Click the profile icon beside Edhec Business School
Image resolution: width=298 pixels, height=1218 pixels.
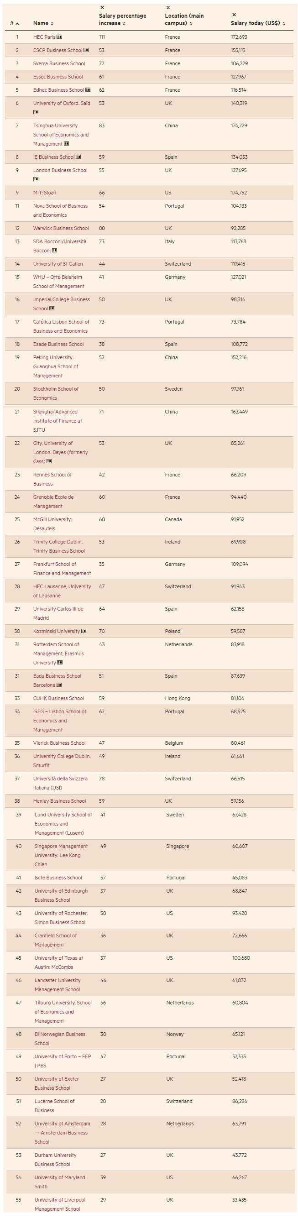pos(88,90)
